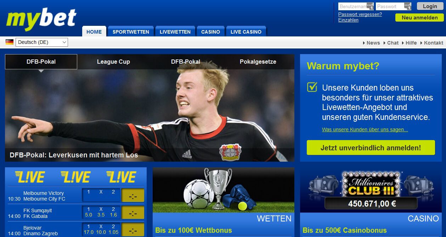446x237 pixels.
Task: Click the score button in Bjelovar row
Action: pyautogui.click(x=133, y=230)
